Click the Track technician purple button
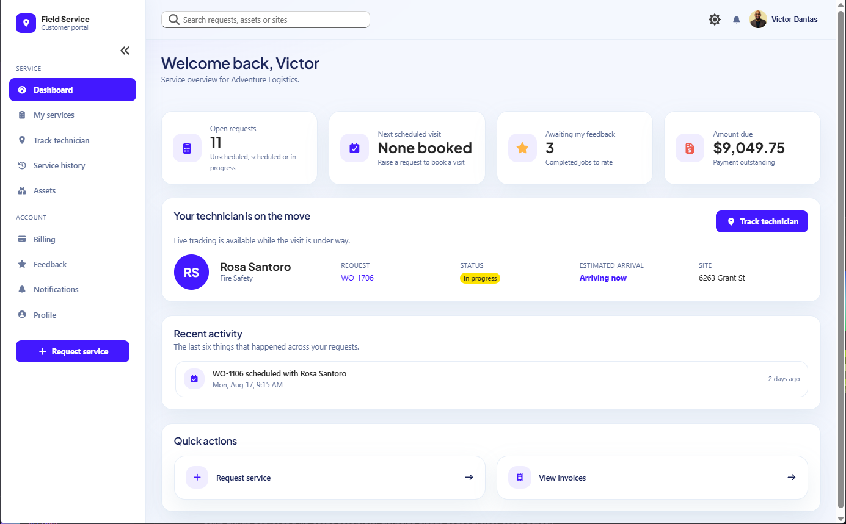Image resolution: width=846 pixels, height=524 pixels. 762,221
